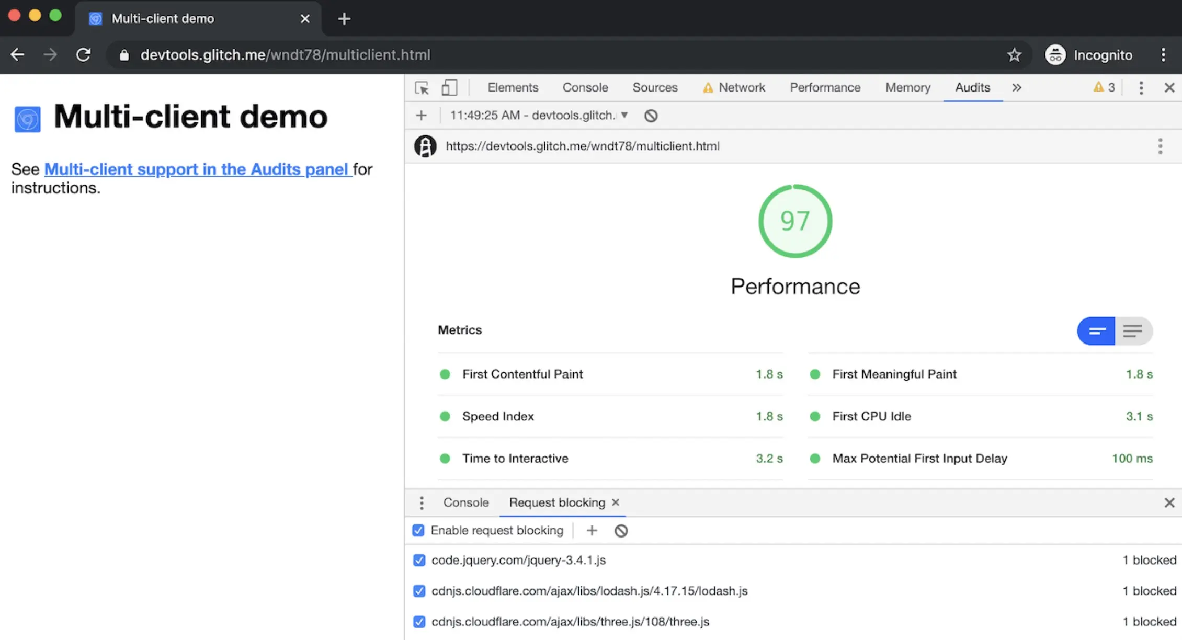
Task: Reload the page in the browser
Action: (x=84, y=55)
